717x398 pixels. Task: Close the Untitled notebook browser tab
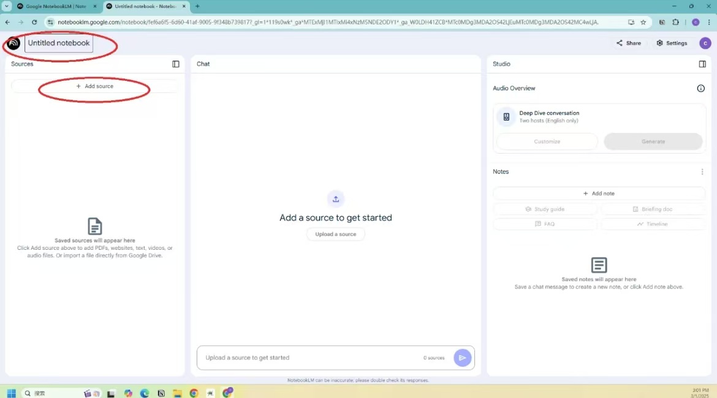click(x=184, y=6)
